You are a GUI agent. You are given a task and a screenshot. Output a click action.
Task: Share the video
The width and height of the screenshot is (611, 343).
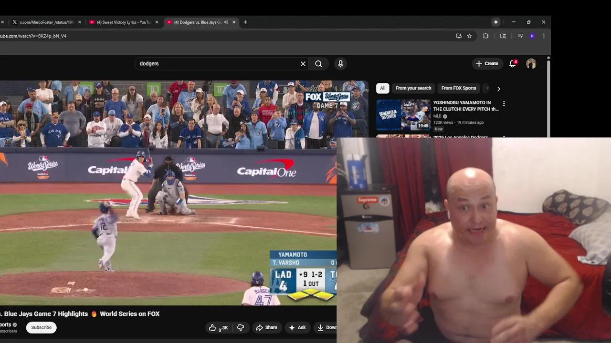[266, 327]
